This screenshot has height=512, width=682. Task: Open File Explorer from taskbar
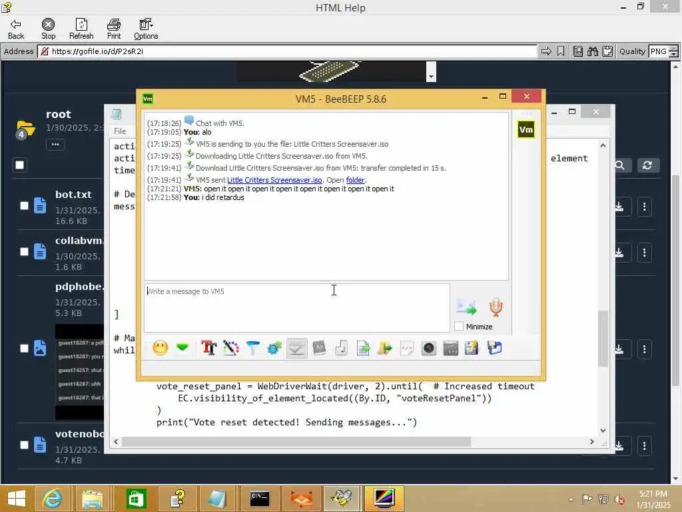click(93, 499)
